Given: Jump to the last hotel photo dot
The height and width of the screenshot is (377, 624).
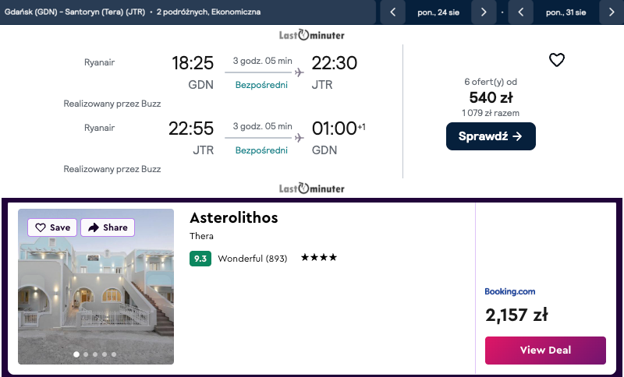Looking at the screenshot, I should coord(114,354).
